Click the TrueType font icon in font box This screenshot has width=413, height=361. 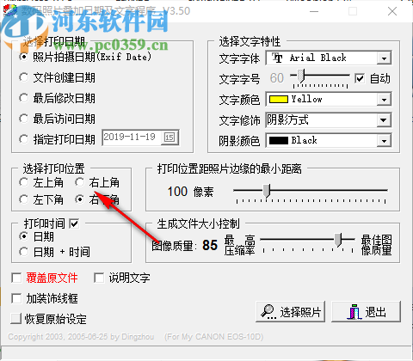(x=277, y=58)
